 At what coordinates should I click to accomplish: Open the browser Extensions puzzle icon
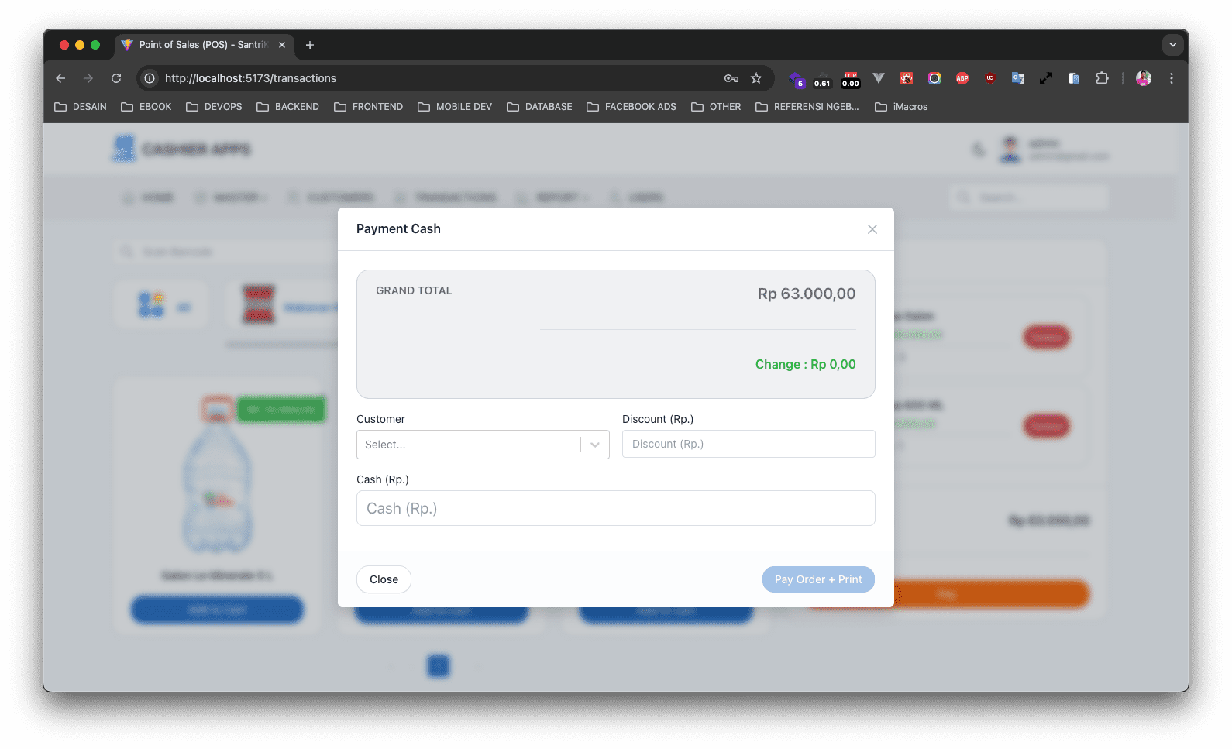(x=1101, y=78)
